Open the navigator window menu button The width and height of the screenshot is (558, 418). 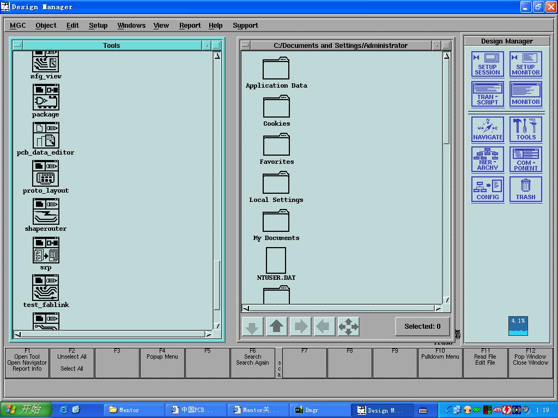[246, 46]
